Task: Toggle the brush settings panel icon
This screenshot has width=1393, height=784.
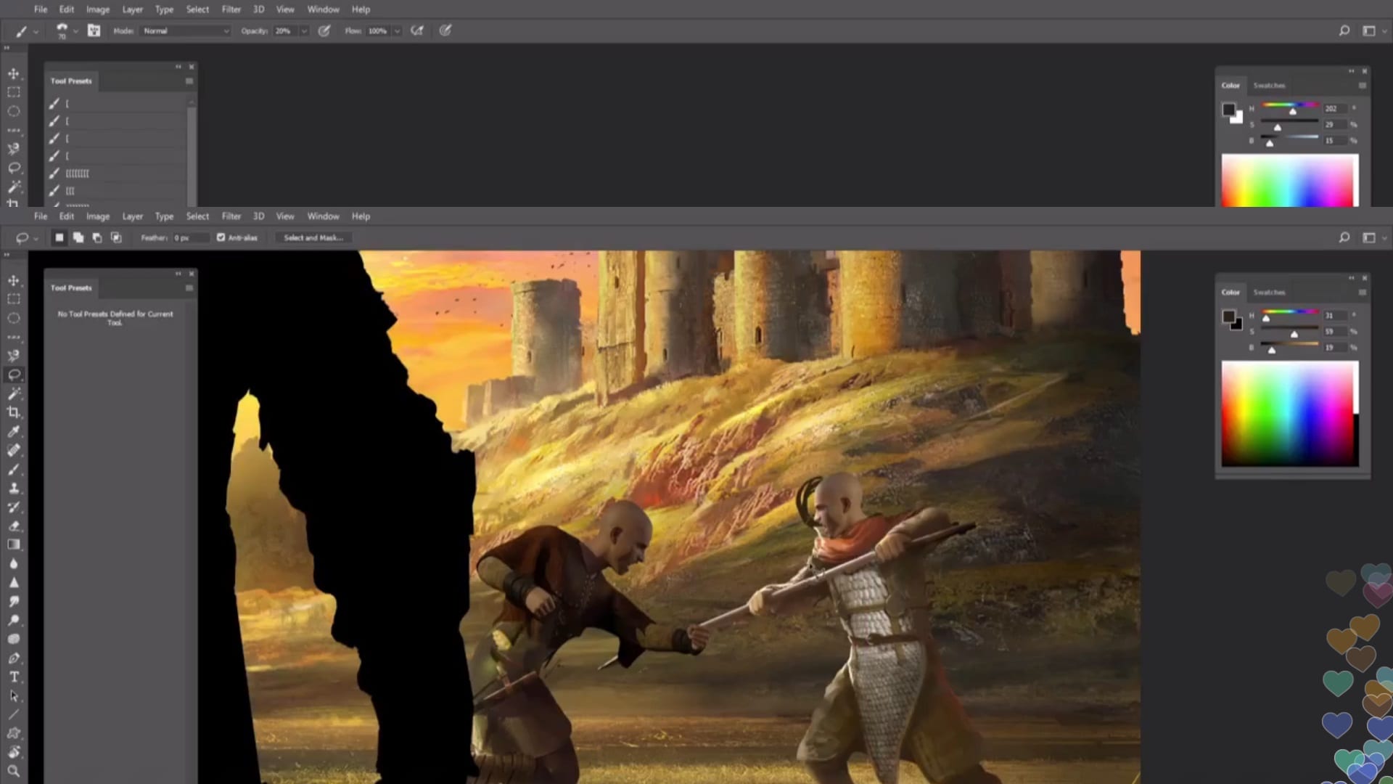Action: click(94, 30)
